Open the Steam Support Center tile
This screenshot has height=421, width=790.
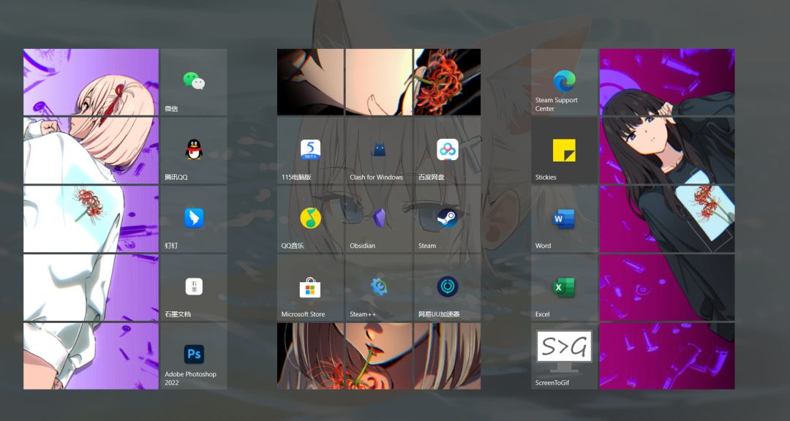click(x=563, y=80)
